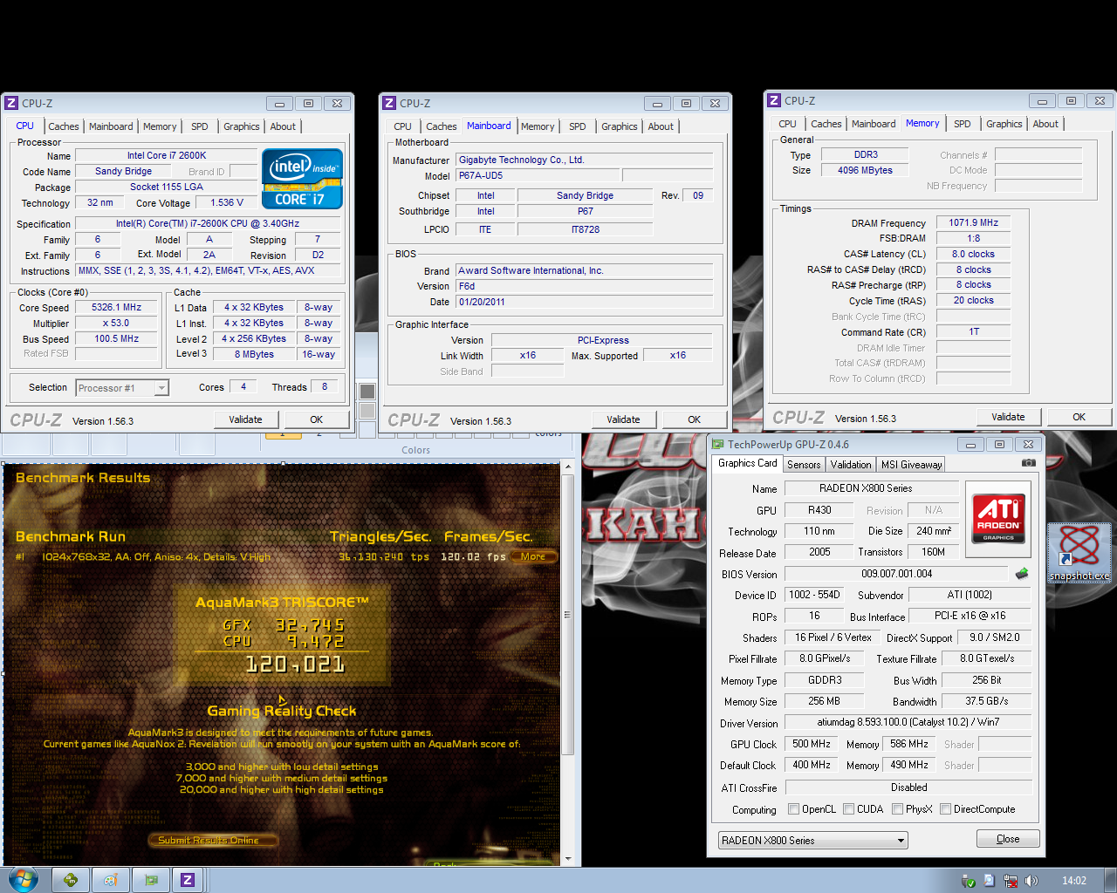Open Graphics tab in the CPU-Z memory window

click(x=1004, y=124)
